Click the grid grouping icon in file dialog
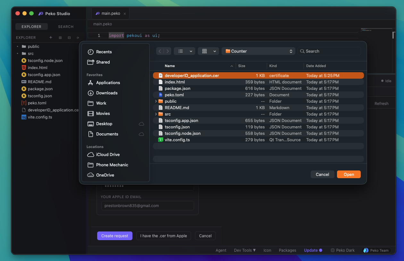The image size is (404, 261). 205,51
